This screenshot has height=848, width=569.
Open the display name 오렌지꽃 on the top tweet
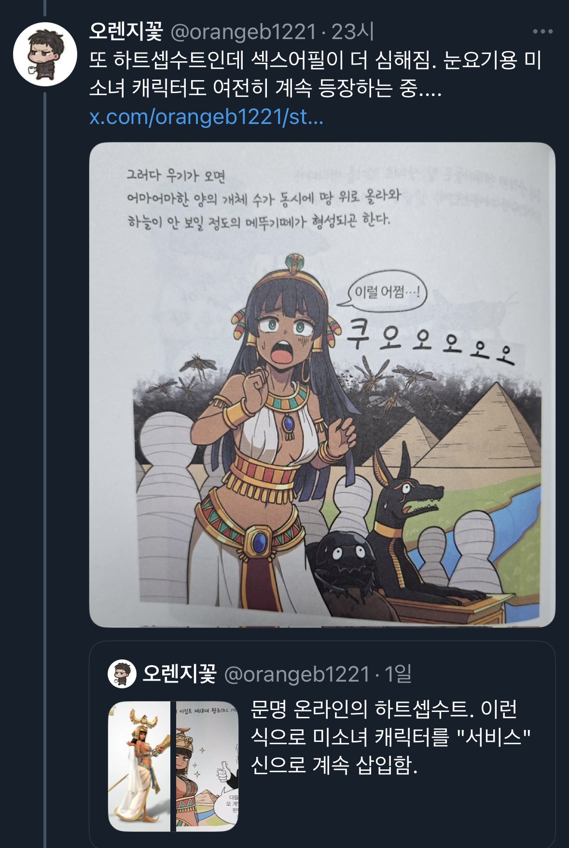point(125,32)
